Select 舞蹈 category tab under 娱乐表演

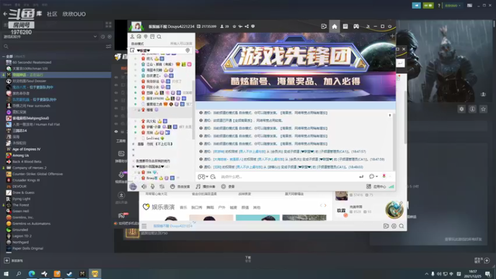click(x=210, y=208)
